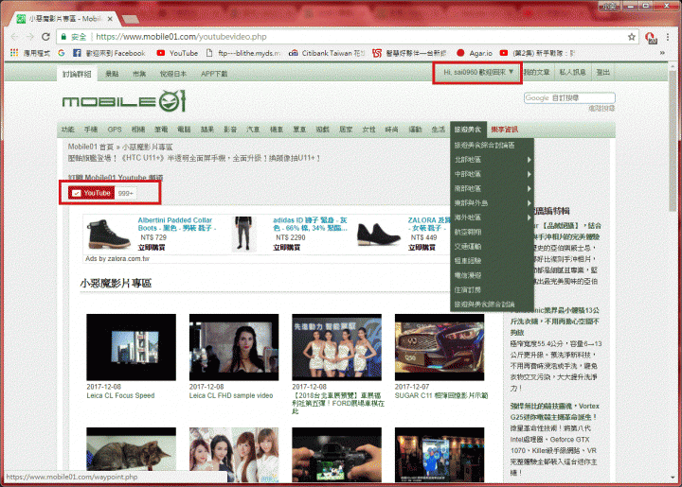Screen dimensions: 682x487
Task: Open the Chrome three-dot menu
Action: click(x=668, y=37)
